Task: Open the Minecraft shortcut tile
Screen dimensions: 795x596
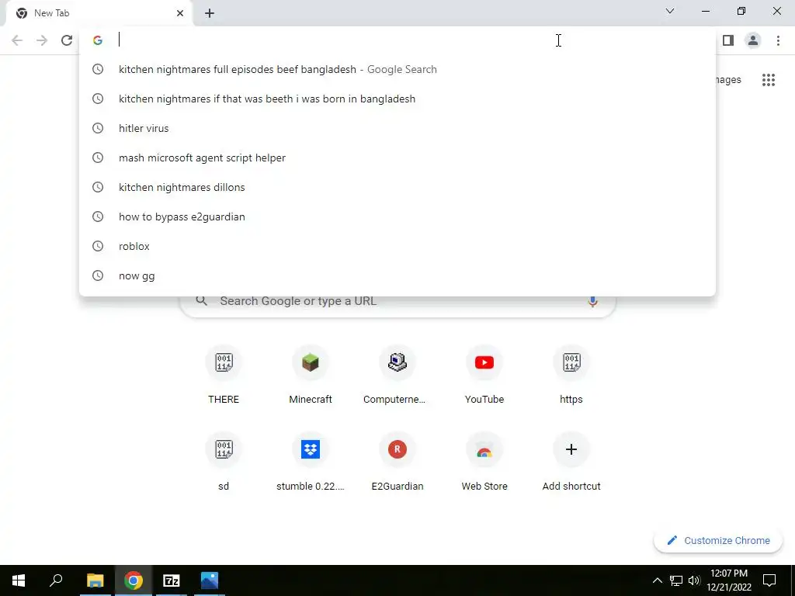Action: coord(311,376)
